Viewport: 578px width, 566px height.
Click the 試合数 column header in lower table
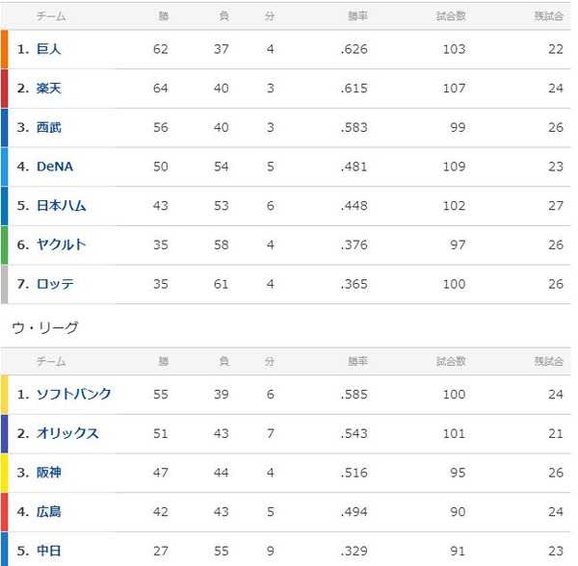[x=450, y=362]
